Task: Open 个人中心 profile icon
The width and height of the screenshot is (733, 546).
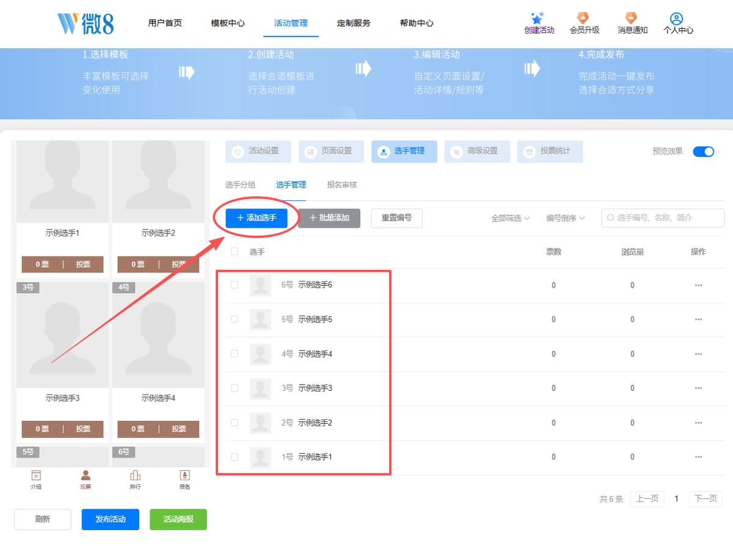Action: click(676, 18)
